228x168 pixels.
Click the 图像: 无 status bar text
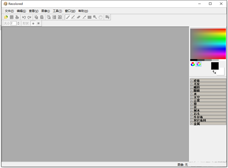click(x=182, y=165)
